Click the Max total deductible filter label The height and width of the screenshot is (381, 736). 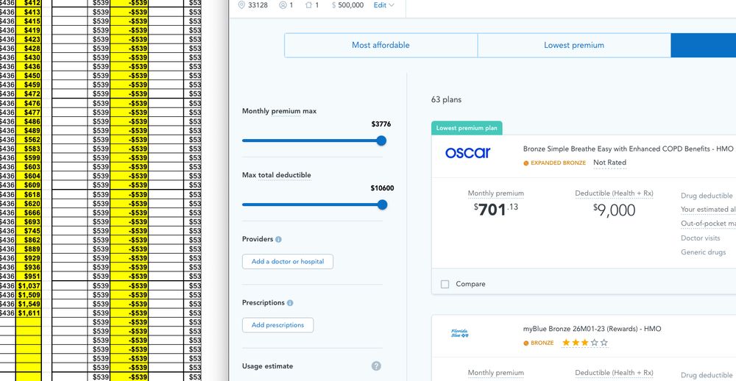click(277, 175)
